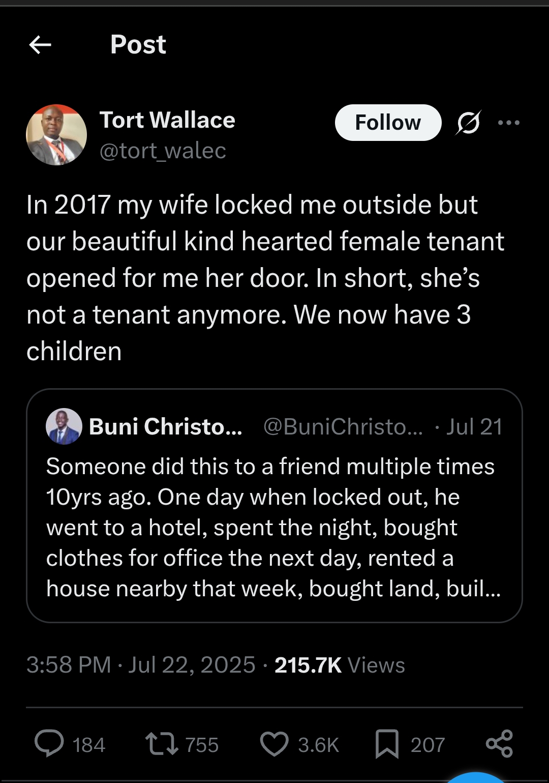Tap the share icon
The image size is (549, 783).
[x=499, y=744]
